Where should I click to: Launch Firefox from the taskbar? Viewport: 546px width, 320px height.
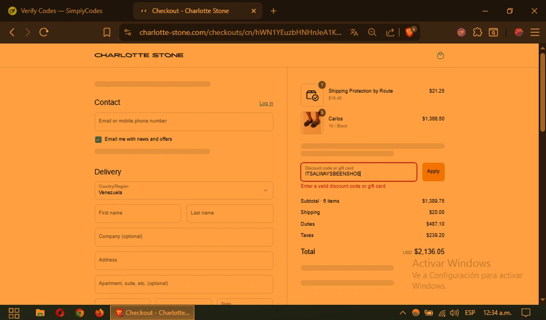point(99,313)
